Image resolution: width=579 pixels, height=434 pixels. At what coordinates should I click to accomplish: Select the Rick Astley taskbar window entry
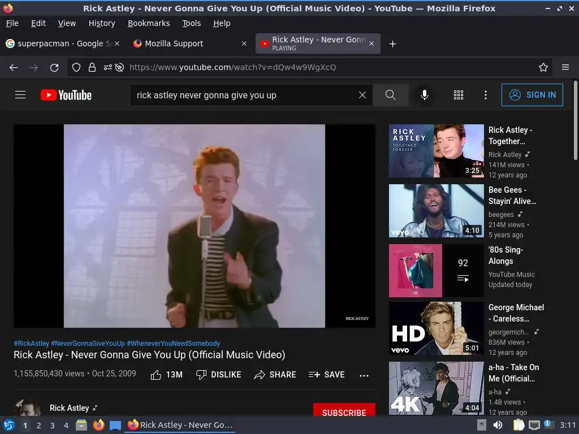coord(180,425)
